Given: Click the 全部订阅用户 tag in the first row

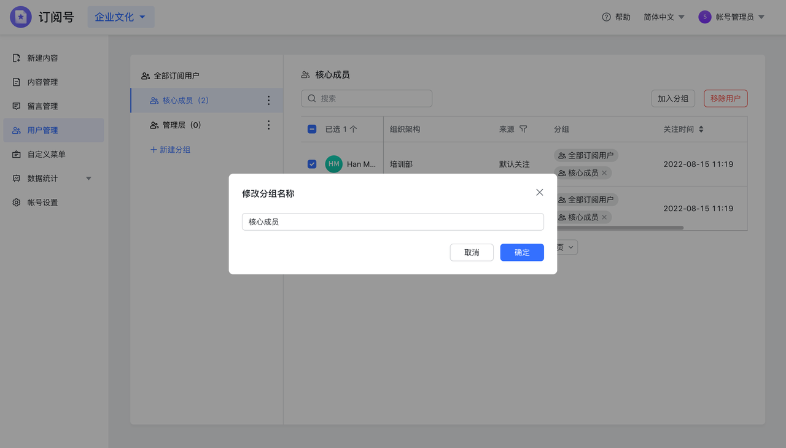Looking at the screenshot, I should coord(586,156).
